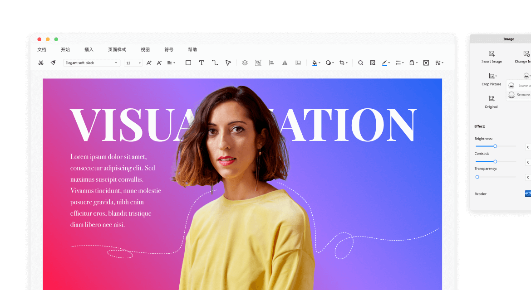This screenshot has width=531, height=290.
Task: Open the toolbar crop dropdown
Action: 344,63
